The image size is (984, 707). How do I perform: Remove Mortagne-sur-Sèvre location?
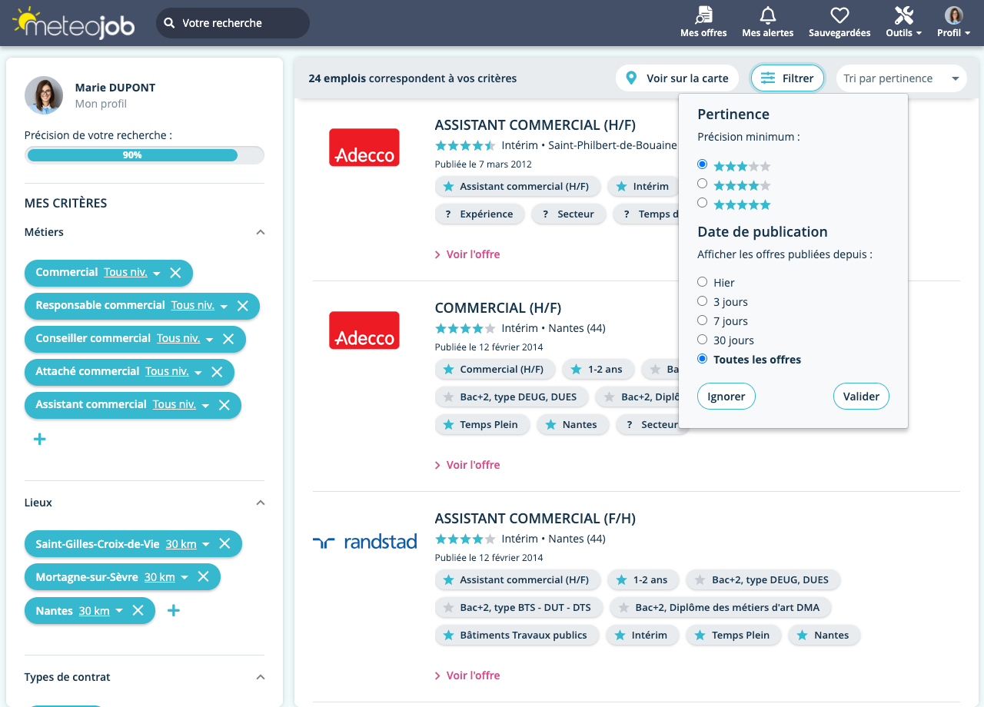click(x=203, y=576)
